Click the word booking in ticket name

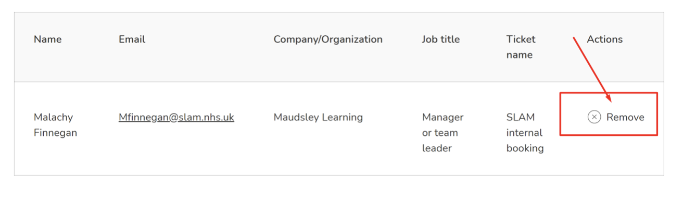[525, 149]
